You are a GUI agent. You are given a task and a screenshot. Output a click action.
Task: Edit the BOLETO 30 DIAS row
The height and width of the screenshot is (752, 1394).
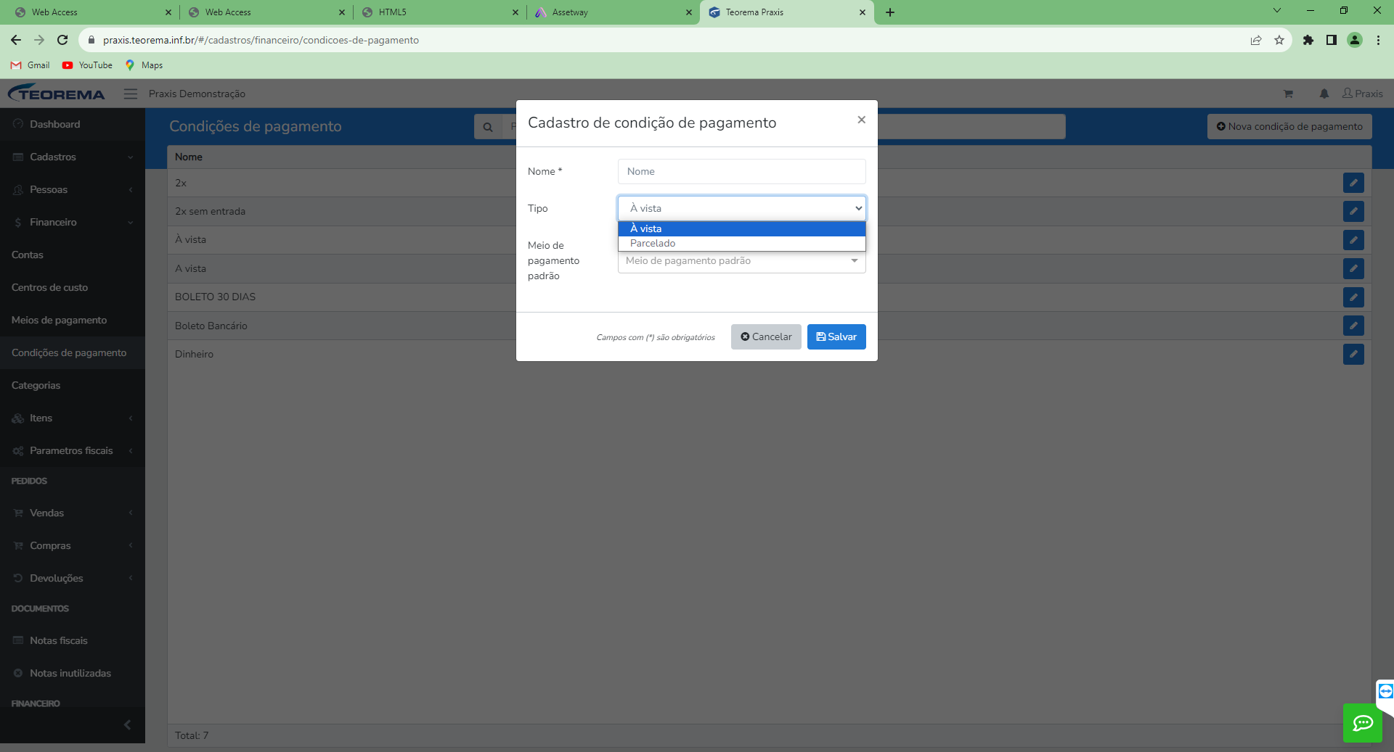click(x=1353, y=297)
